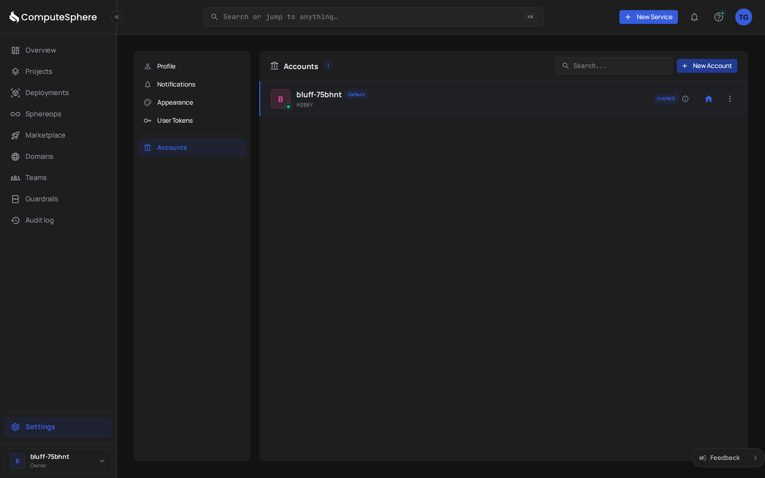Click the OWNER role badge
This screenshot has width=765, height=478.
click(x=666, y=99)
